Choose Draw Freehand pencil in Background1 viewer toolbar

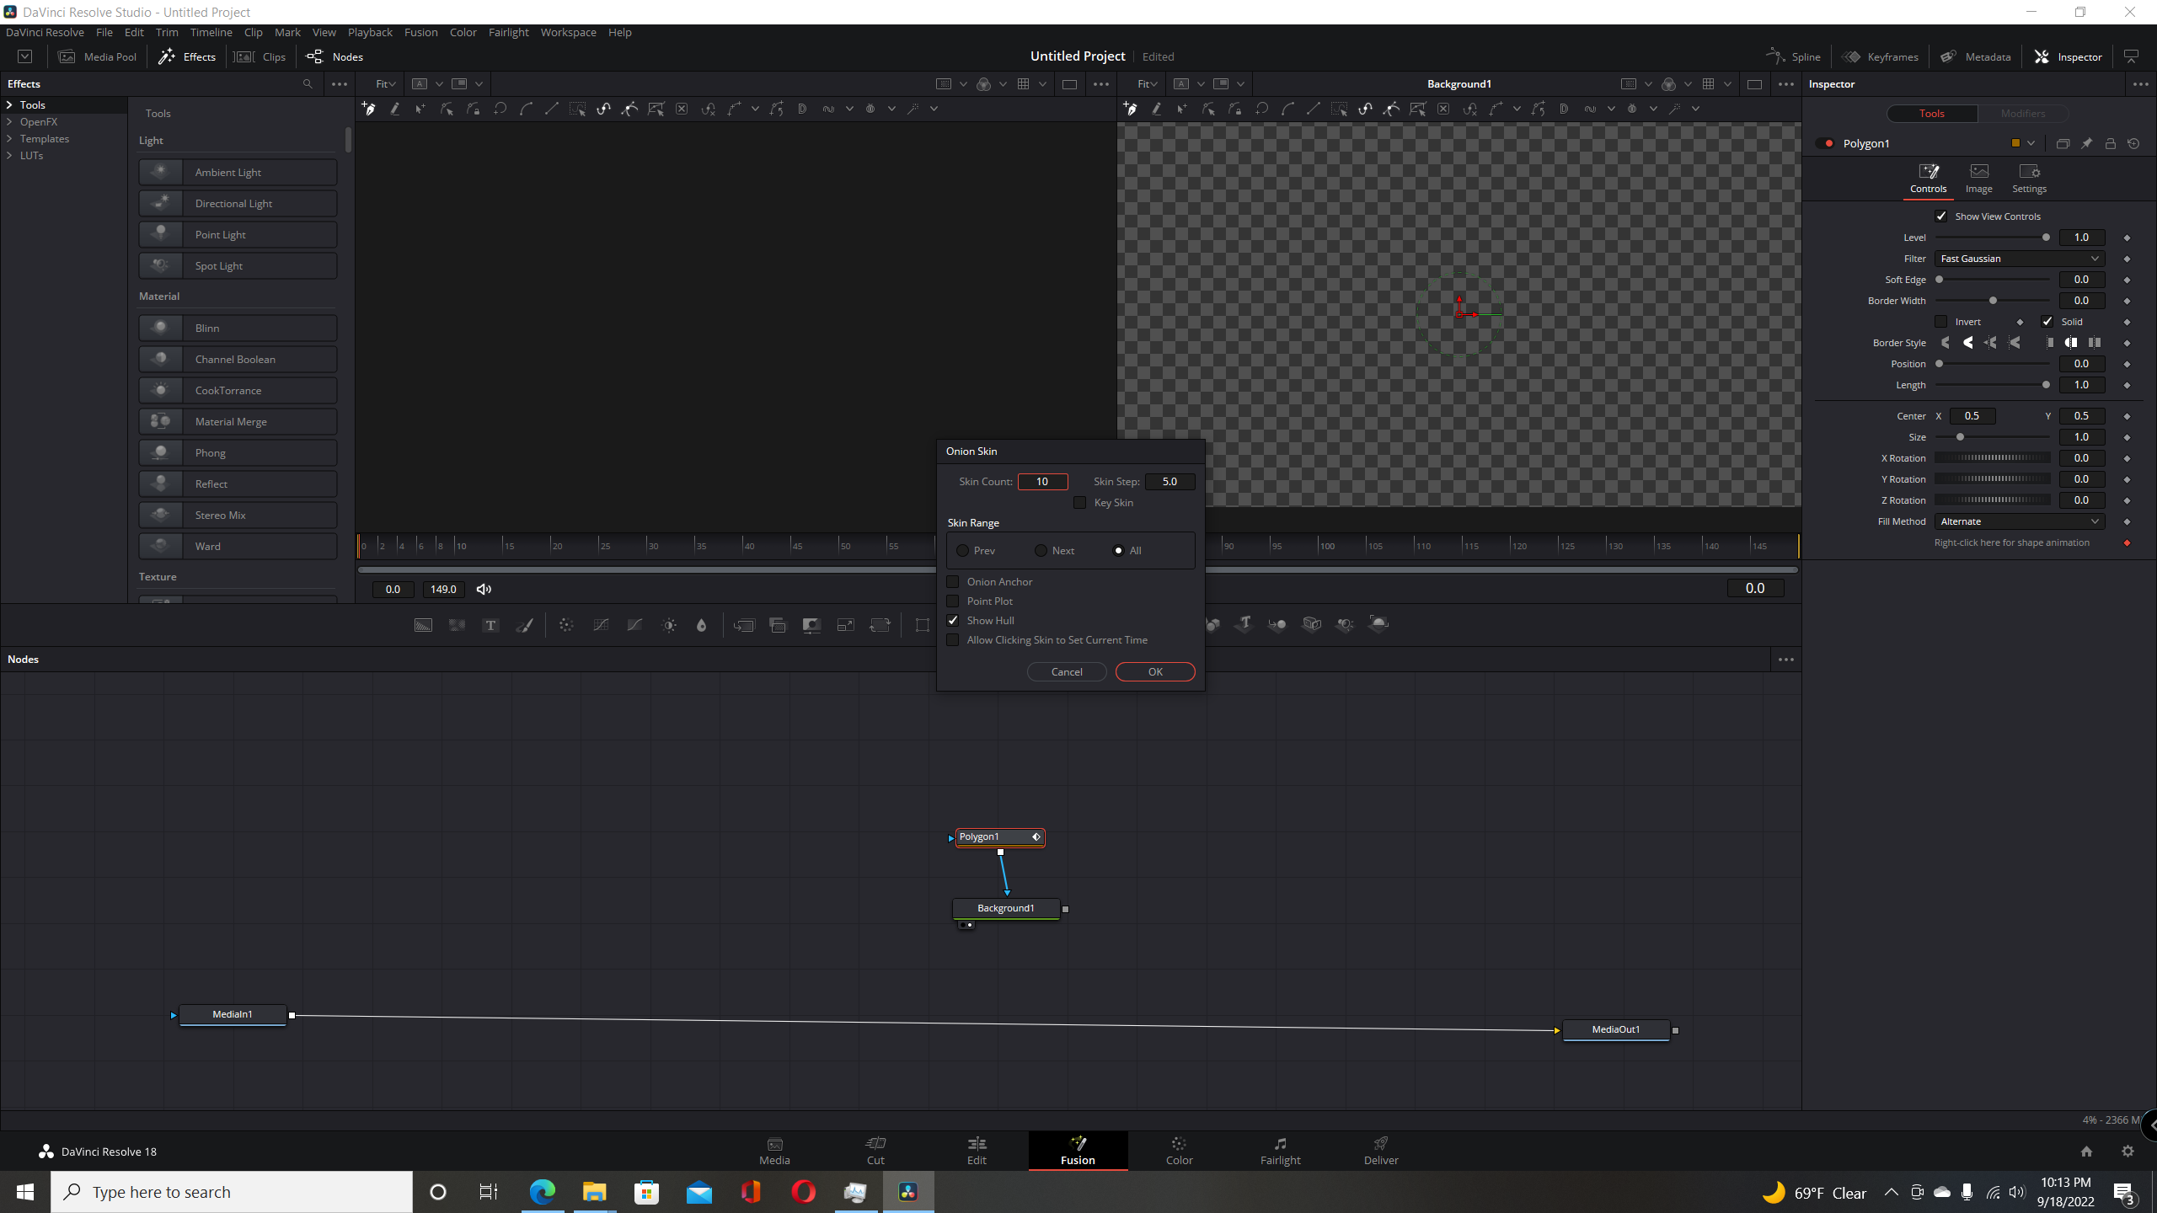pos(1157,109)
